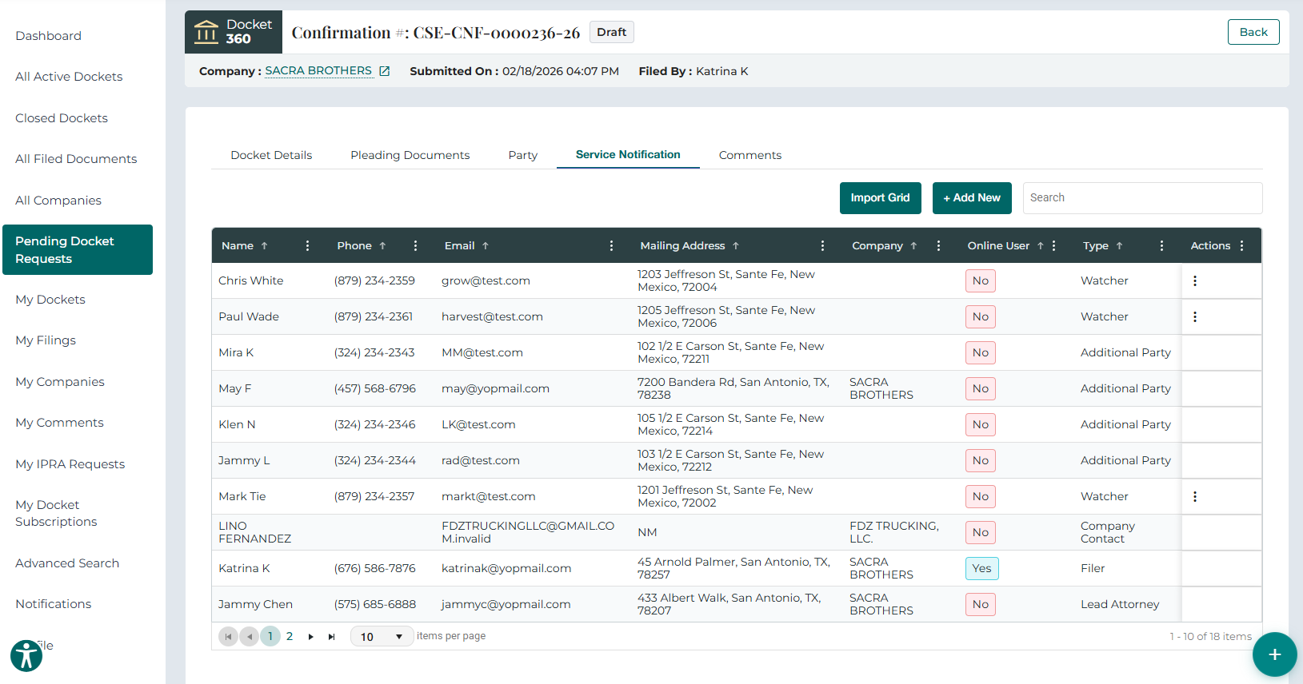Image resolution: width=1303 pixels, height=684 pixels.
Task: Click the Search input field
Action: click(x=1141, y=198)
